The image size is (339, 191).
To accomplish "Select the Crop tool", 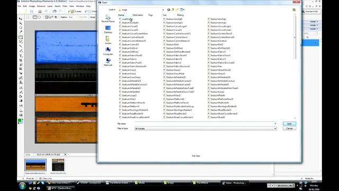I will point(21,60).
